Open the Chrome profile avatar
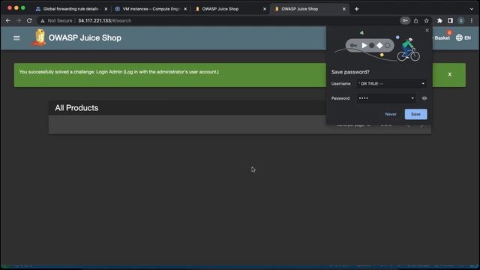The height and width of the screenshot is (270, 480). (461, 20)
